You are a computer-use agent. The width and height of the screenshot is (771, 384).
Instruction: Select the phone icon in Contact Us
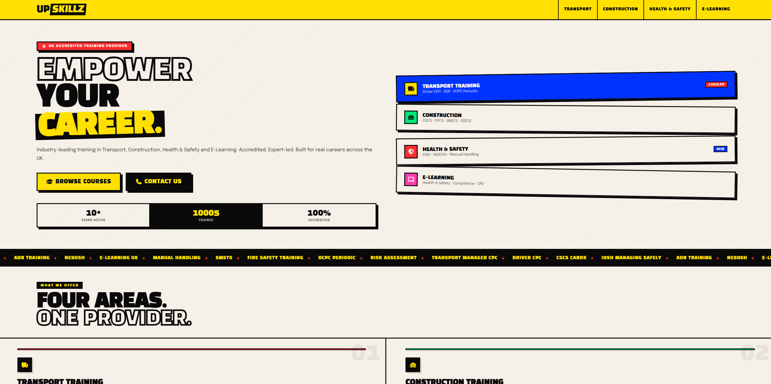139,181
